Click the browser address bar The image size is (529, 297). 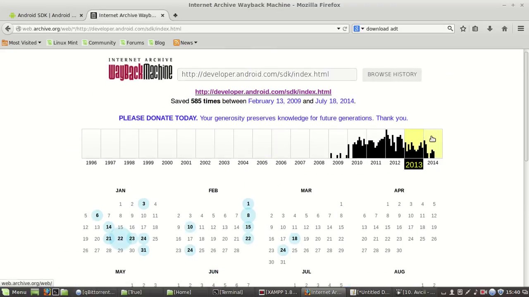(x=178, y=29)
